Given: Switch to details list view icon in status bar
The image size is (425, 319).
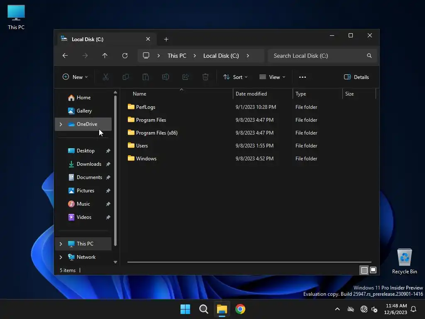Looking at the screenshot, I should 364,270.
